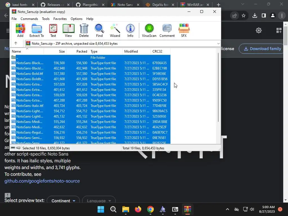Open Windows Start button

(x=101, y=209)
